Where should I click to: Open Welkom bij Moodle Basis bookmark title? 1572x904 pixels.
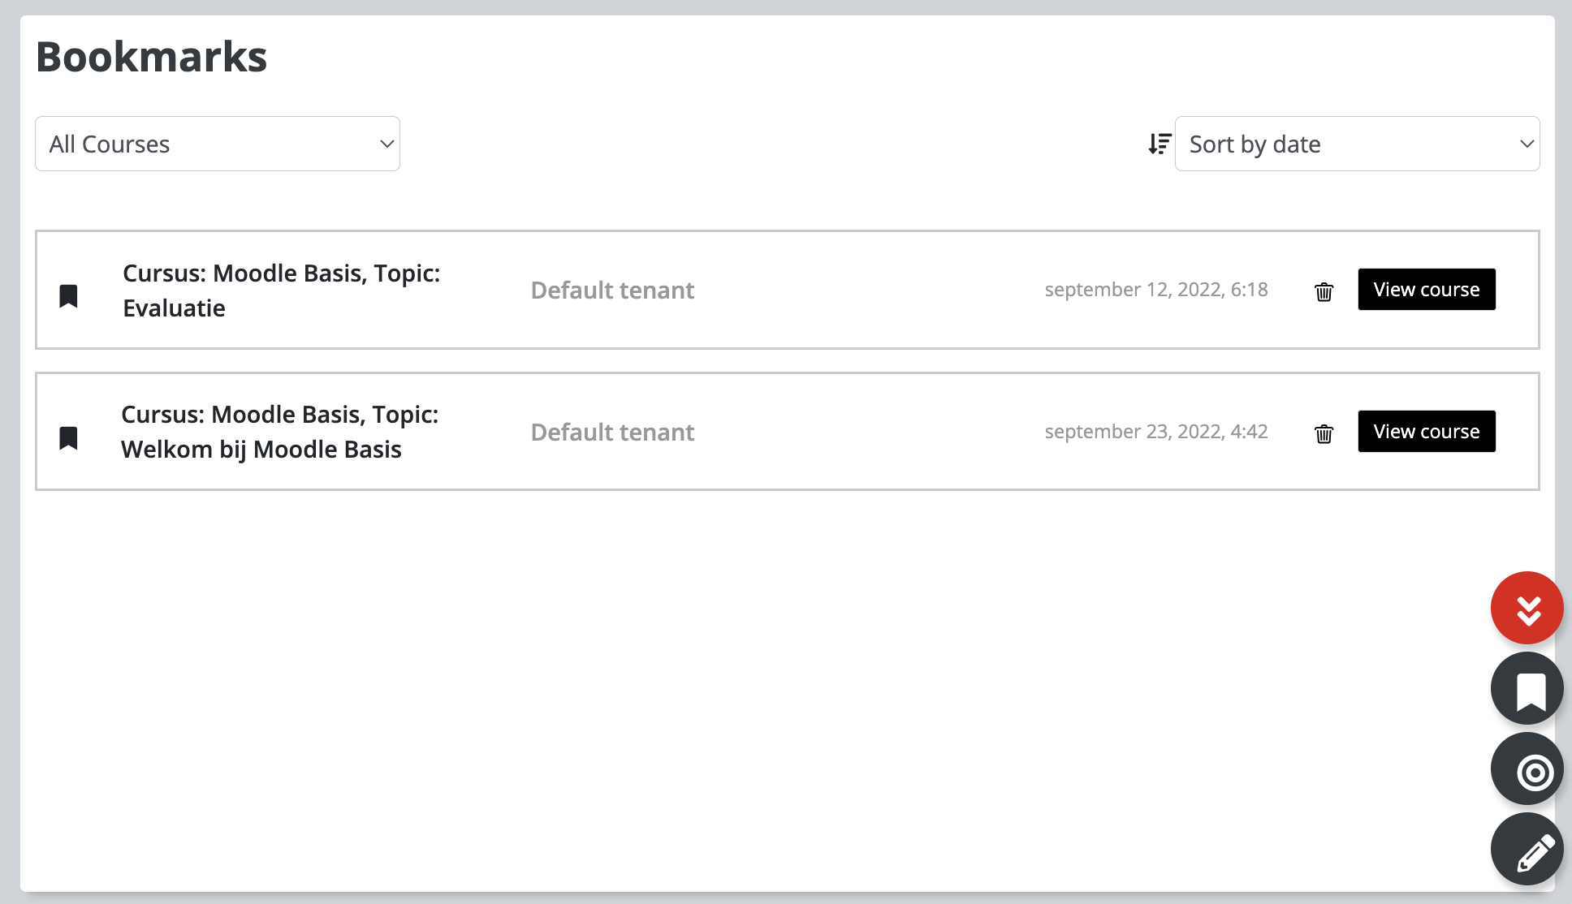coord(279,432)
